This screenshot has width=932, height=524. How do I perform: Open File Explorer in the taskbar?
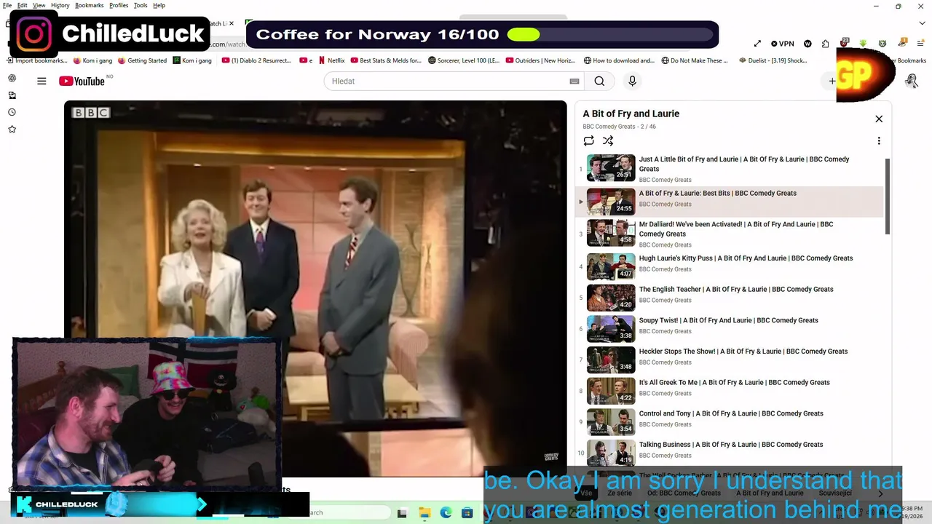[424, 513]
